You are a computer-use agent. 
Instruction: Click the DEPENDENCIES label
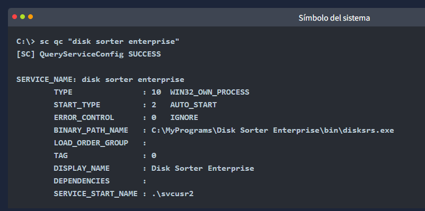coord(82,181)
